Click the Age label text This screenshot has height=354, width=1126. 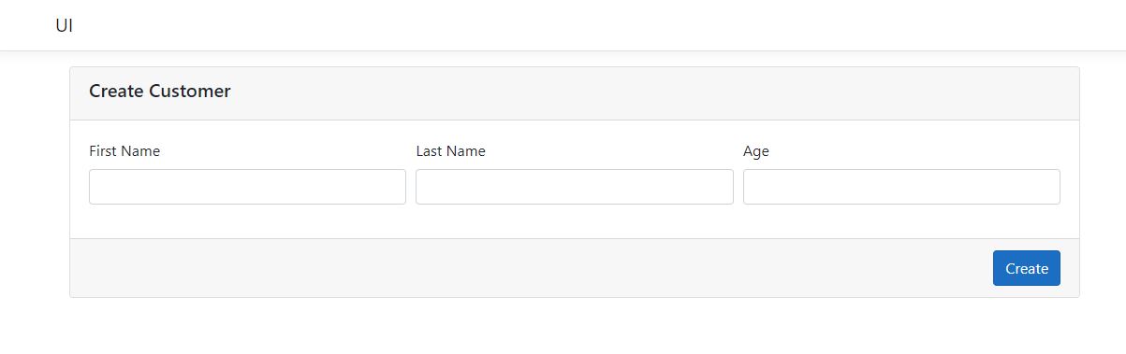pyautogui.click(x=756, y=151)
